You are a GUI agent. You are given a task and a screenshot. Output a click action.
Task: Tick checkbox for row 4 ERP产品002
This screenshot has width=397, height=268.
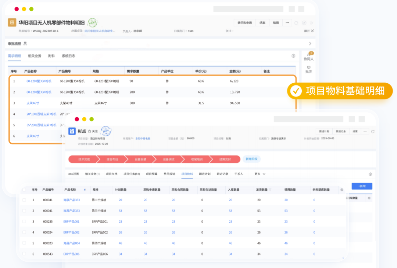[x=24, y=232]
